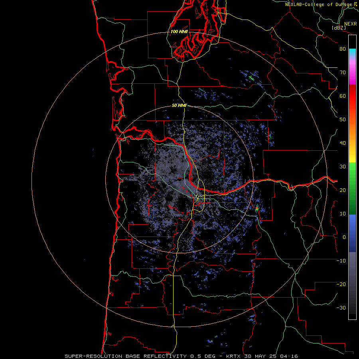Click the 0 value on dBZ scale
This screenshot has width=359, height=359.
tap(344, 237)
